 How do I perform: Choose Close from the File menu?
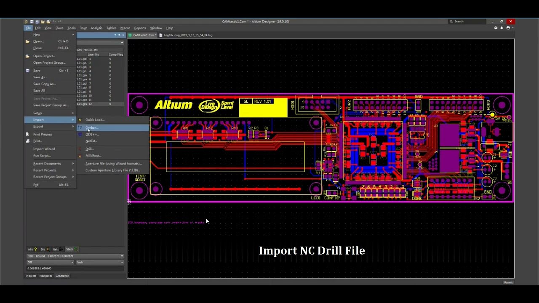(x=50, y=48)
